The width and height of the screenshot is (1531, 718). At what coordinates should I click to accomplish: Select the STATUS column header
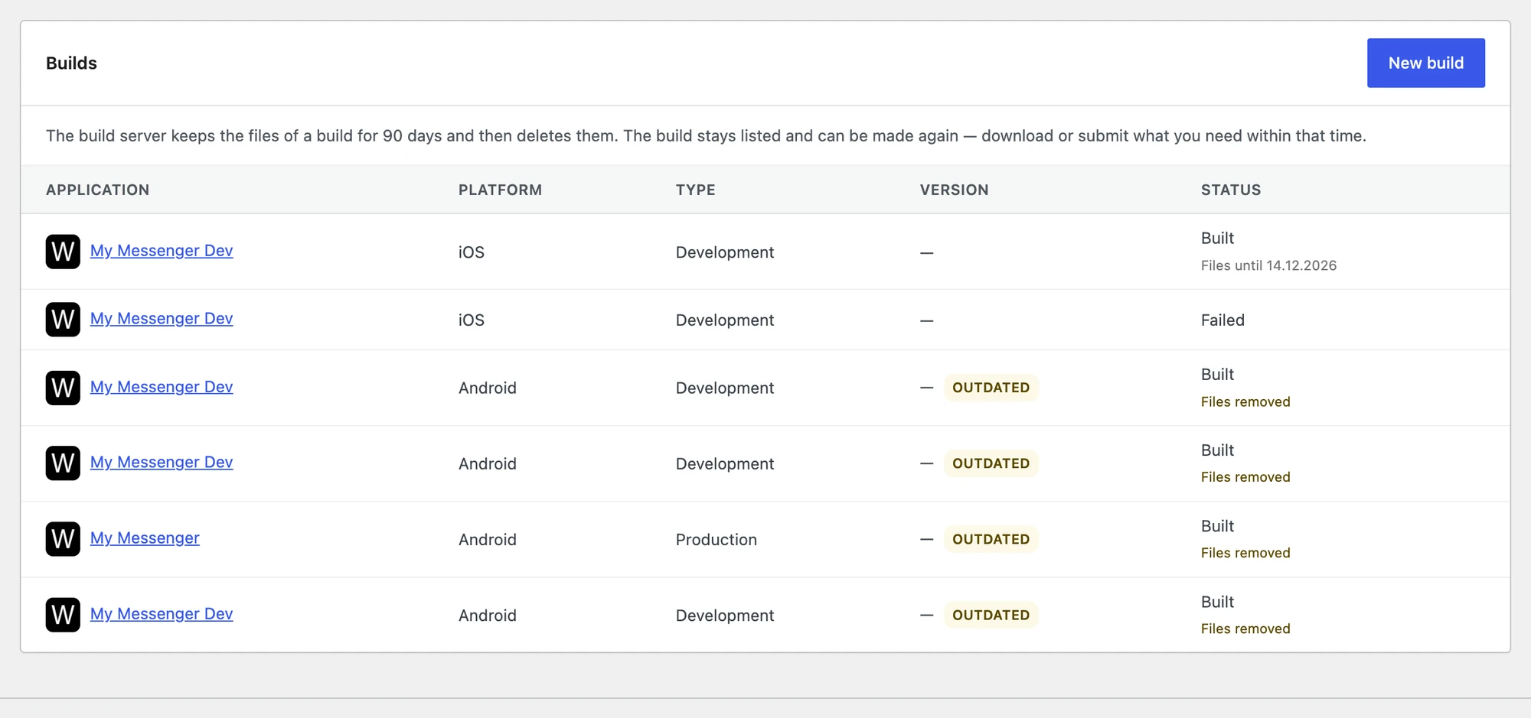click(x=1230, y=190)
